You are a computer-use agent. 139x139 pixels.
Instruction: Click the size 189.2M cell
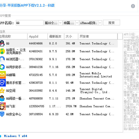point(70,75)
